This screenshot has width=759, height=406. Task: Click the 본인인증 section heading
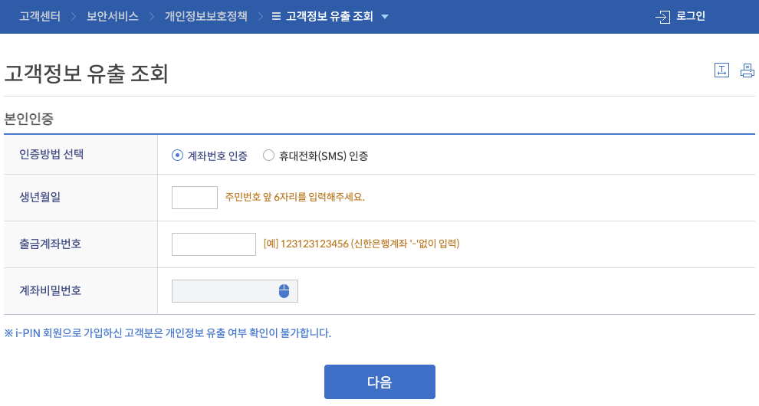pos(28,119)
